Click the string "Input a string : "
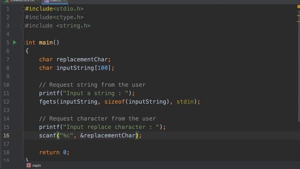Image resolution: width=300 pixels, height=169 pixels. point(96,93)
